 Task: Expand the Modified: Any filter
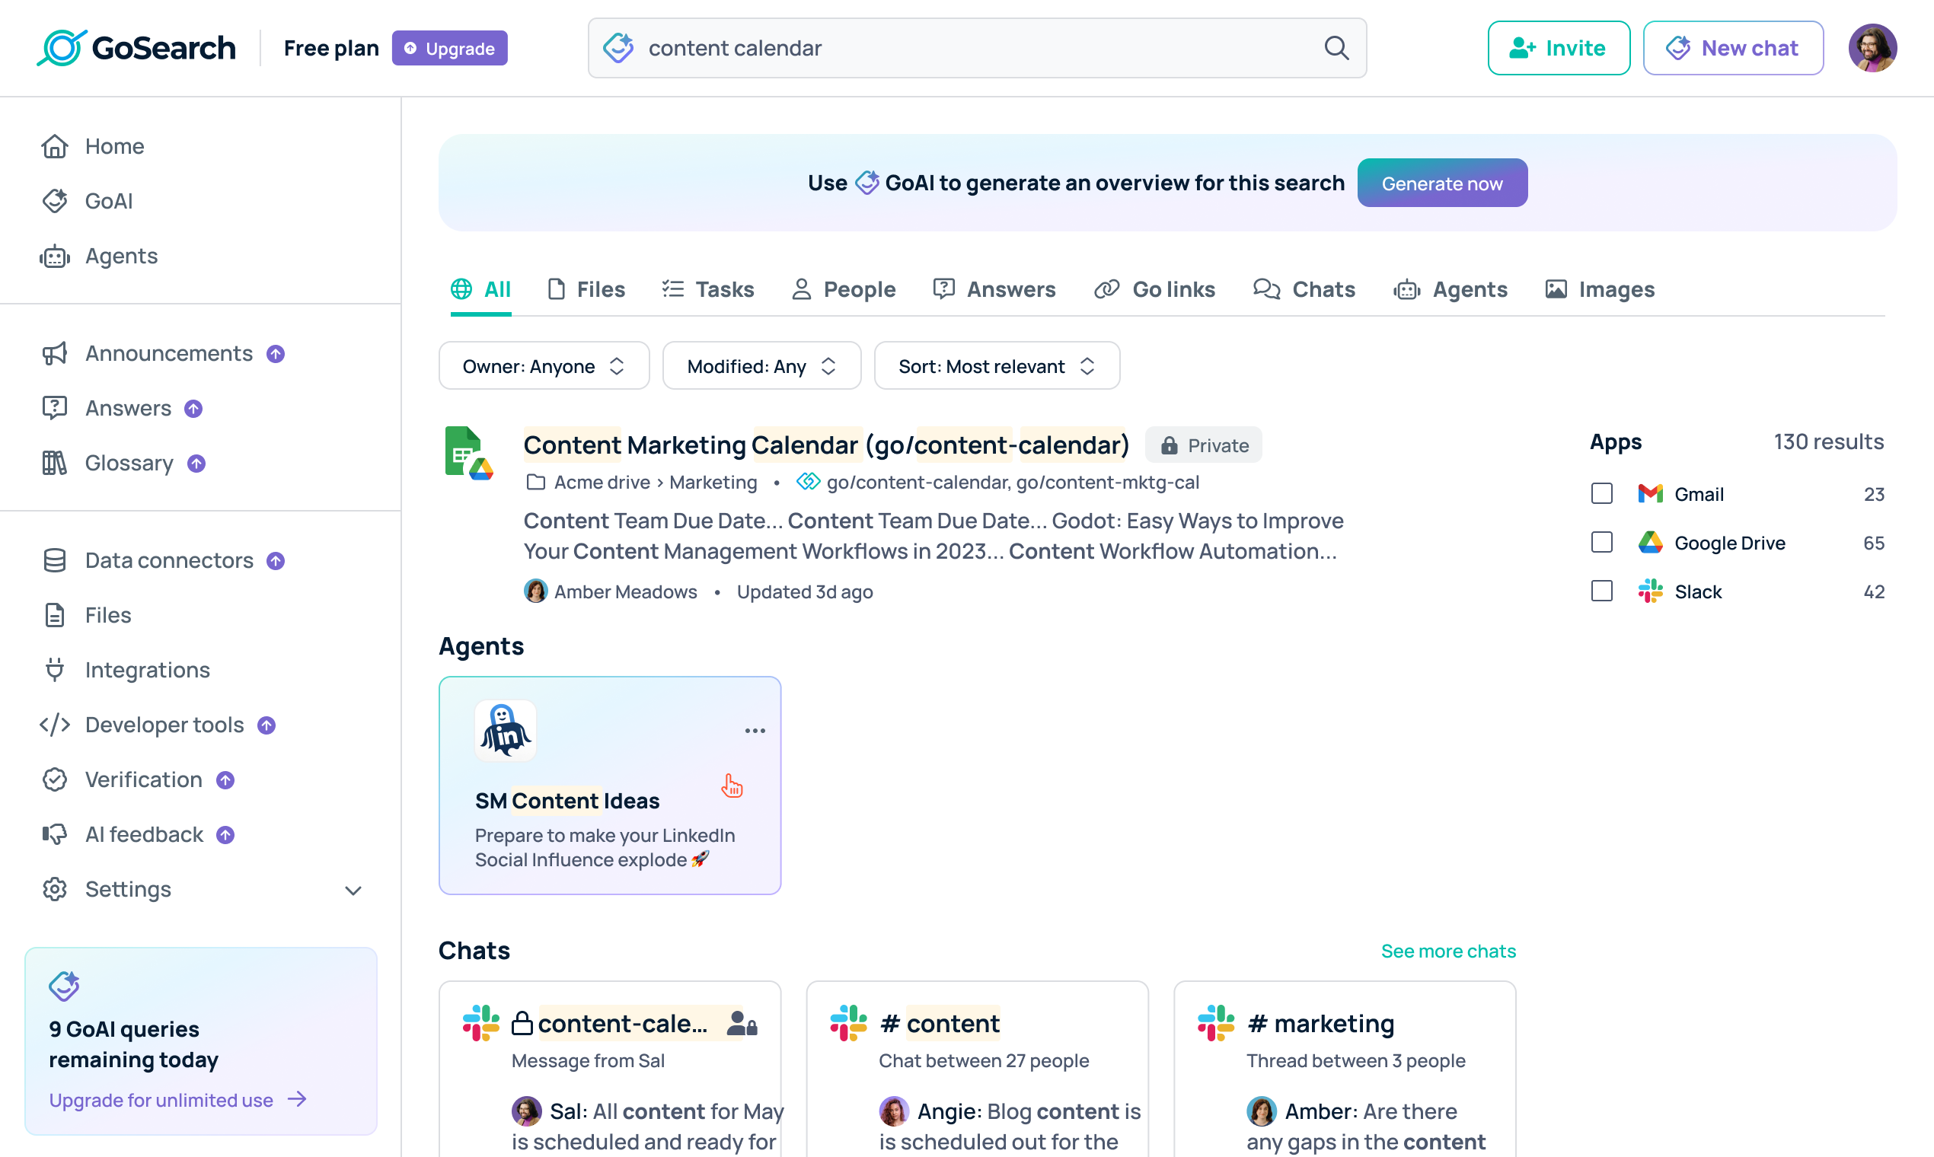pos(761,366)
